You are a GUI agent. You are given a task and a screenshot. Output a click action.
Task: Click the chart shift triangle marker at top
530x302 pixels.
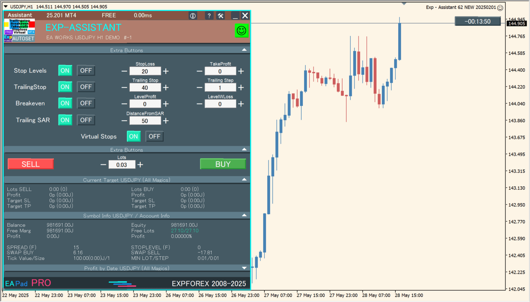coord(404,3)
